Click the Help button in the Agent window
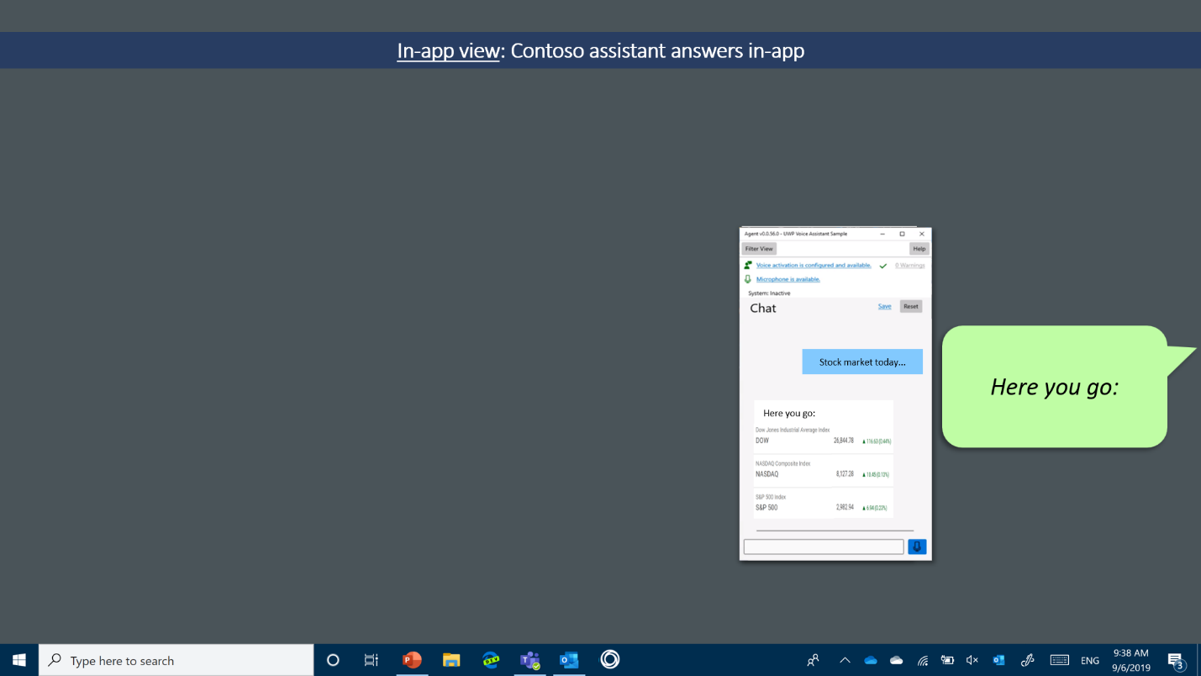 tap(919, 249)
